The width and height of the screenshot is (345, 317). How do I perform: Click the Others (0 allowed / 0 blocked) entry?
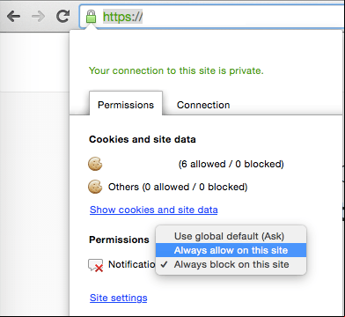pyautogui.click(x=178, y=187)
